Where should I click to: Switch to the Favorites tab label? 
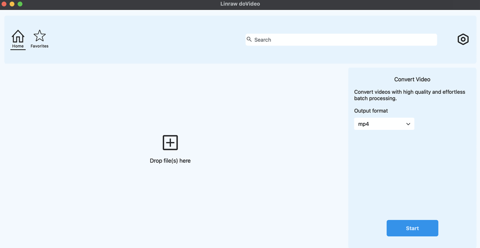tap(39, 46)
